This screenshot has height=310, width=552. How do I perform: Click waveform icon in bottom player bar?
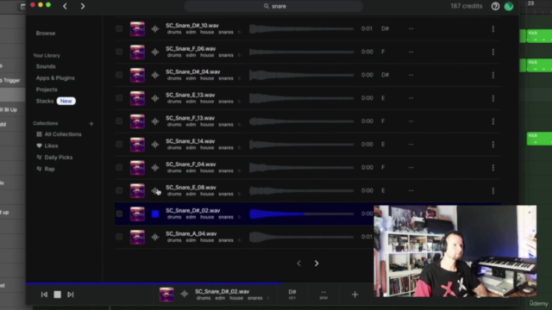pos(184,294)
